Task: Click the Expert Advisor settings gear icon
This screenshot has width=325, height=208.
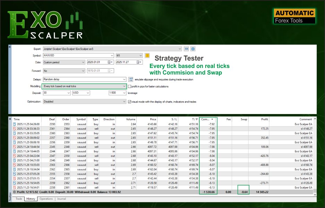Action: click(x=193, y=49)
